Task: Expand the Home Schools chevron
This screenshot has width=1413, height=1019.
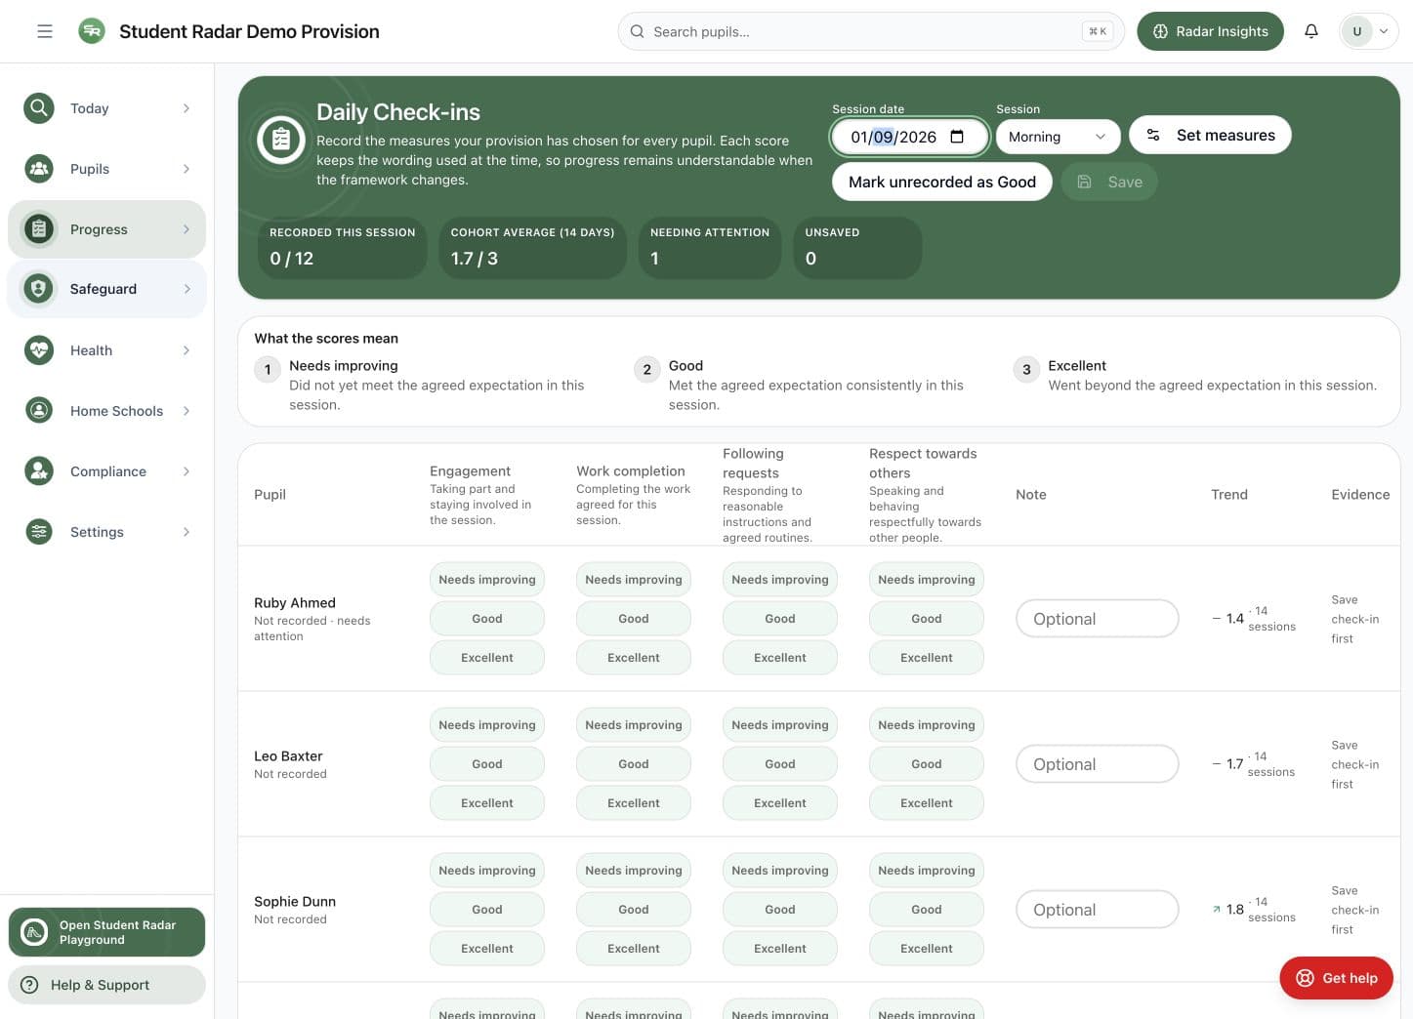Action: coord(187,411)
